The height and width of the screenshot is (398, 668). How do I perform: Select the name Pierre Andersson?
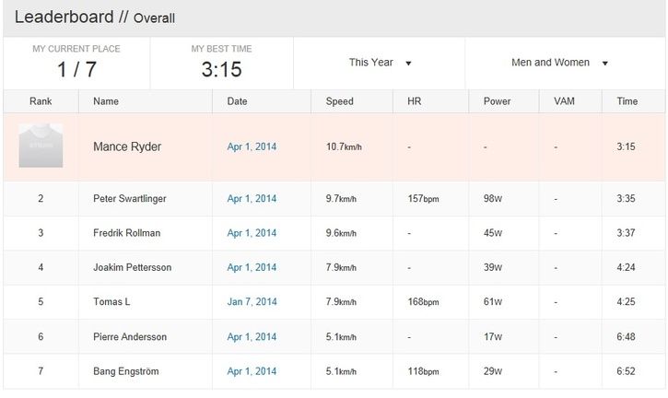[130, 336]
